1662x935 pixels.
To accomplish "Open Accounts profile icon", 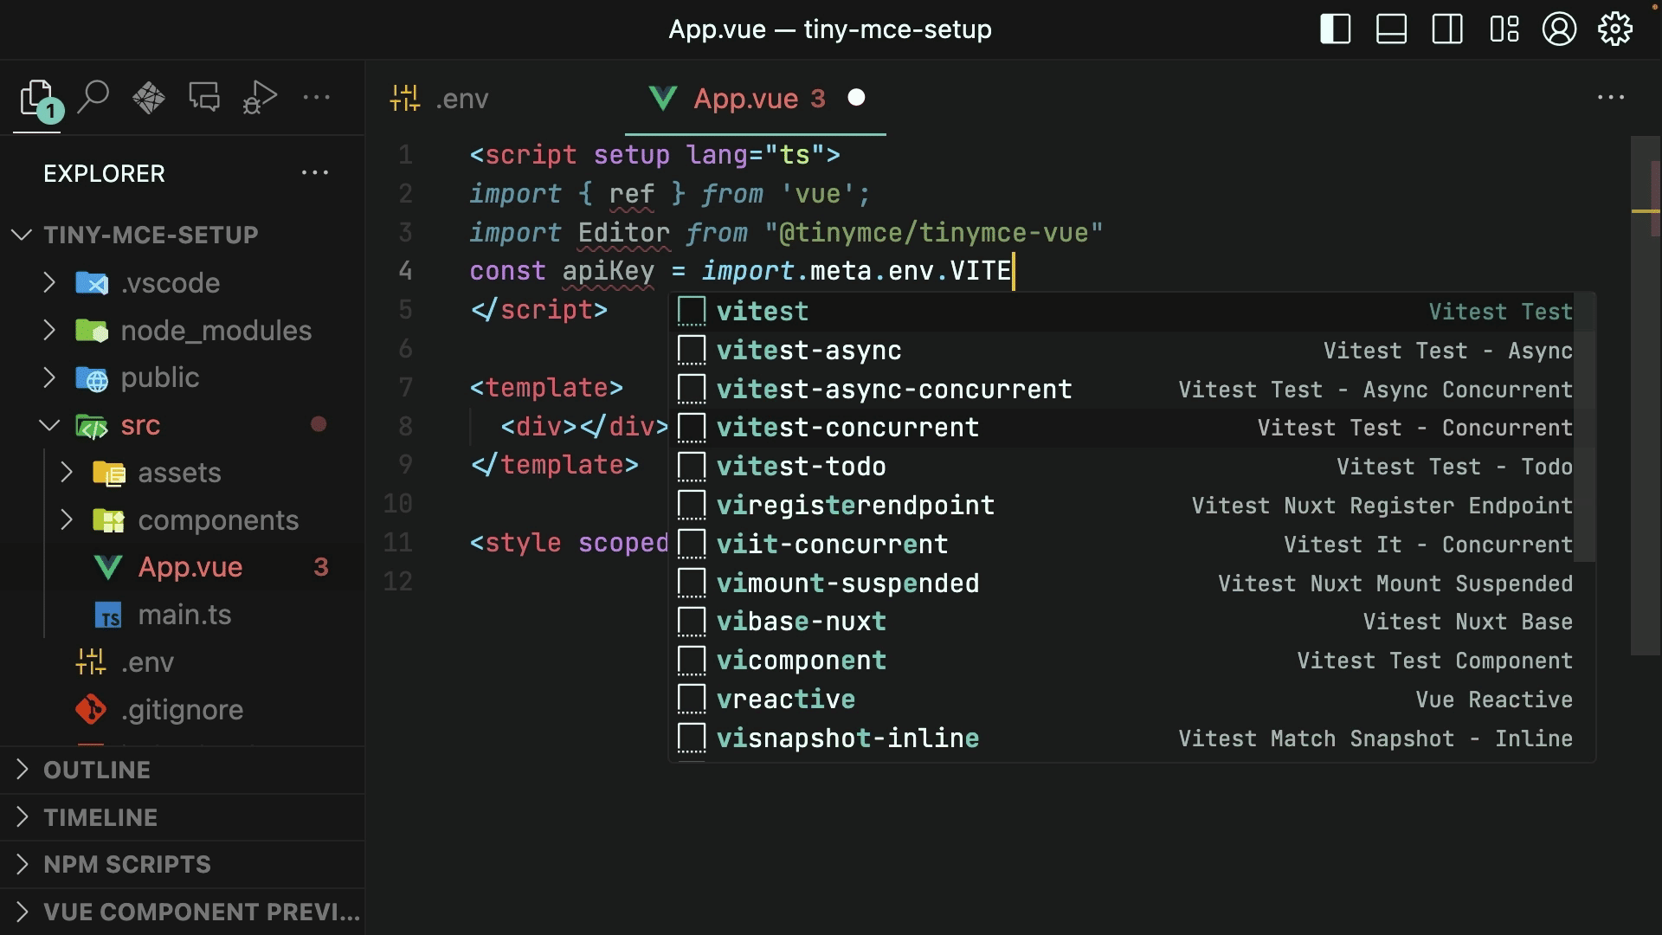I will [1559, 29].
